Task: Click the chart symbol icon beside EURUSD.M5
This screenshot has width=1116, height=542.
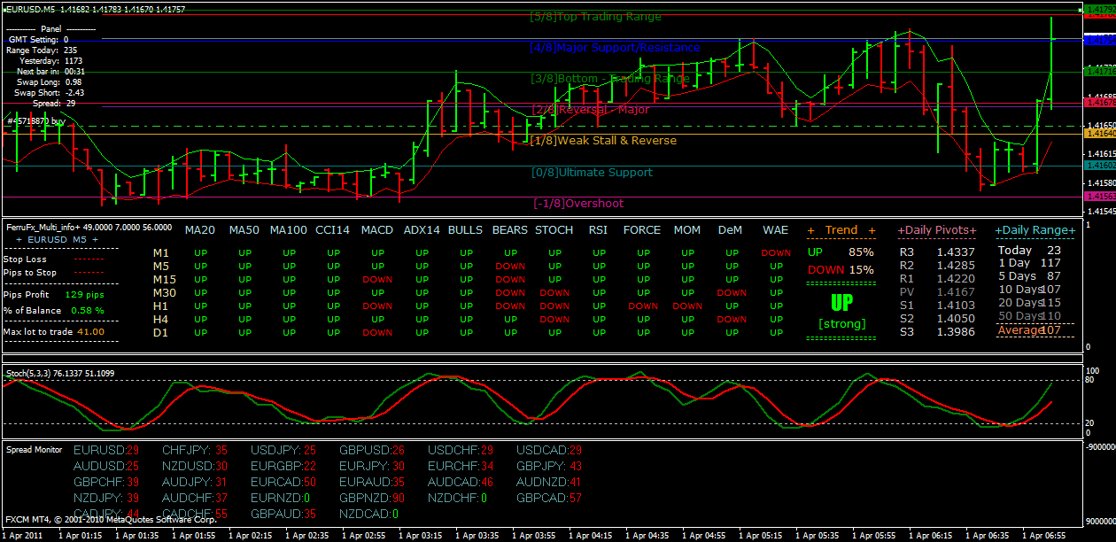Action: tap(7, 8)
